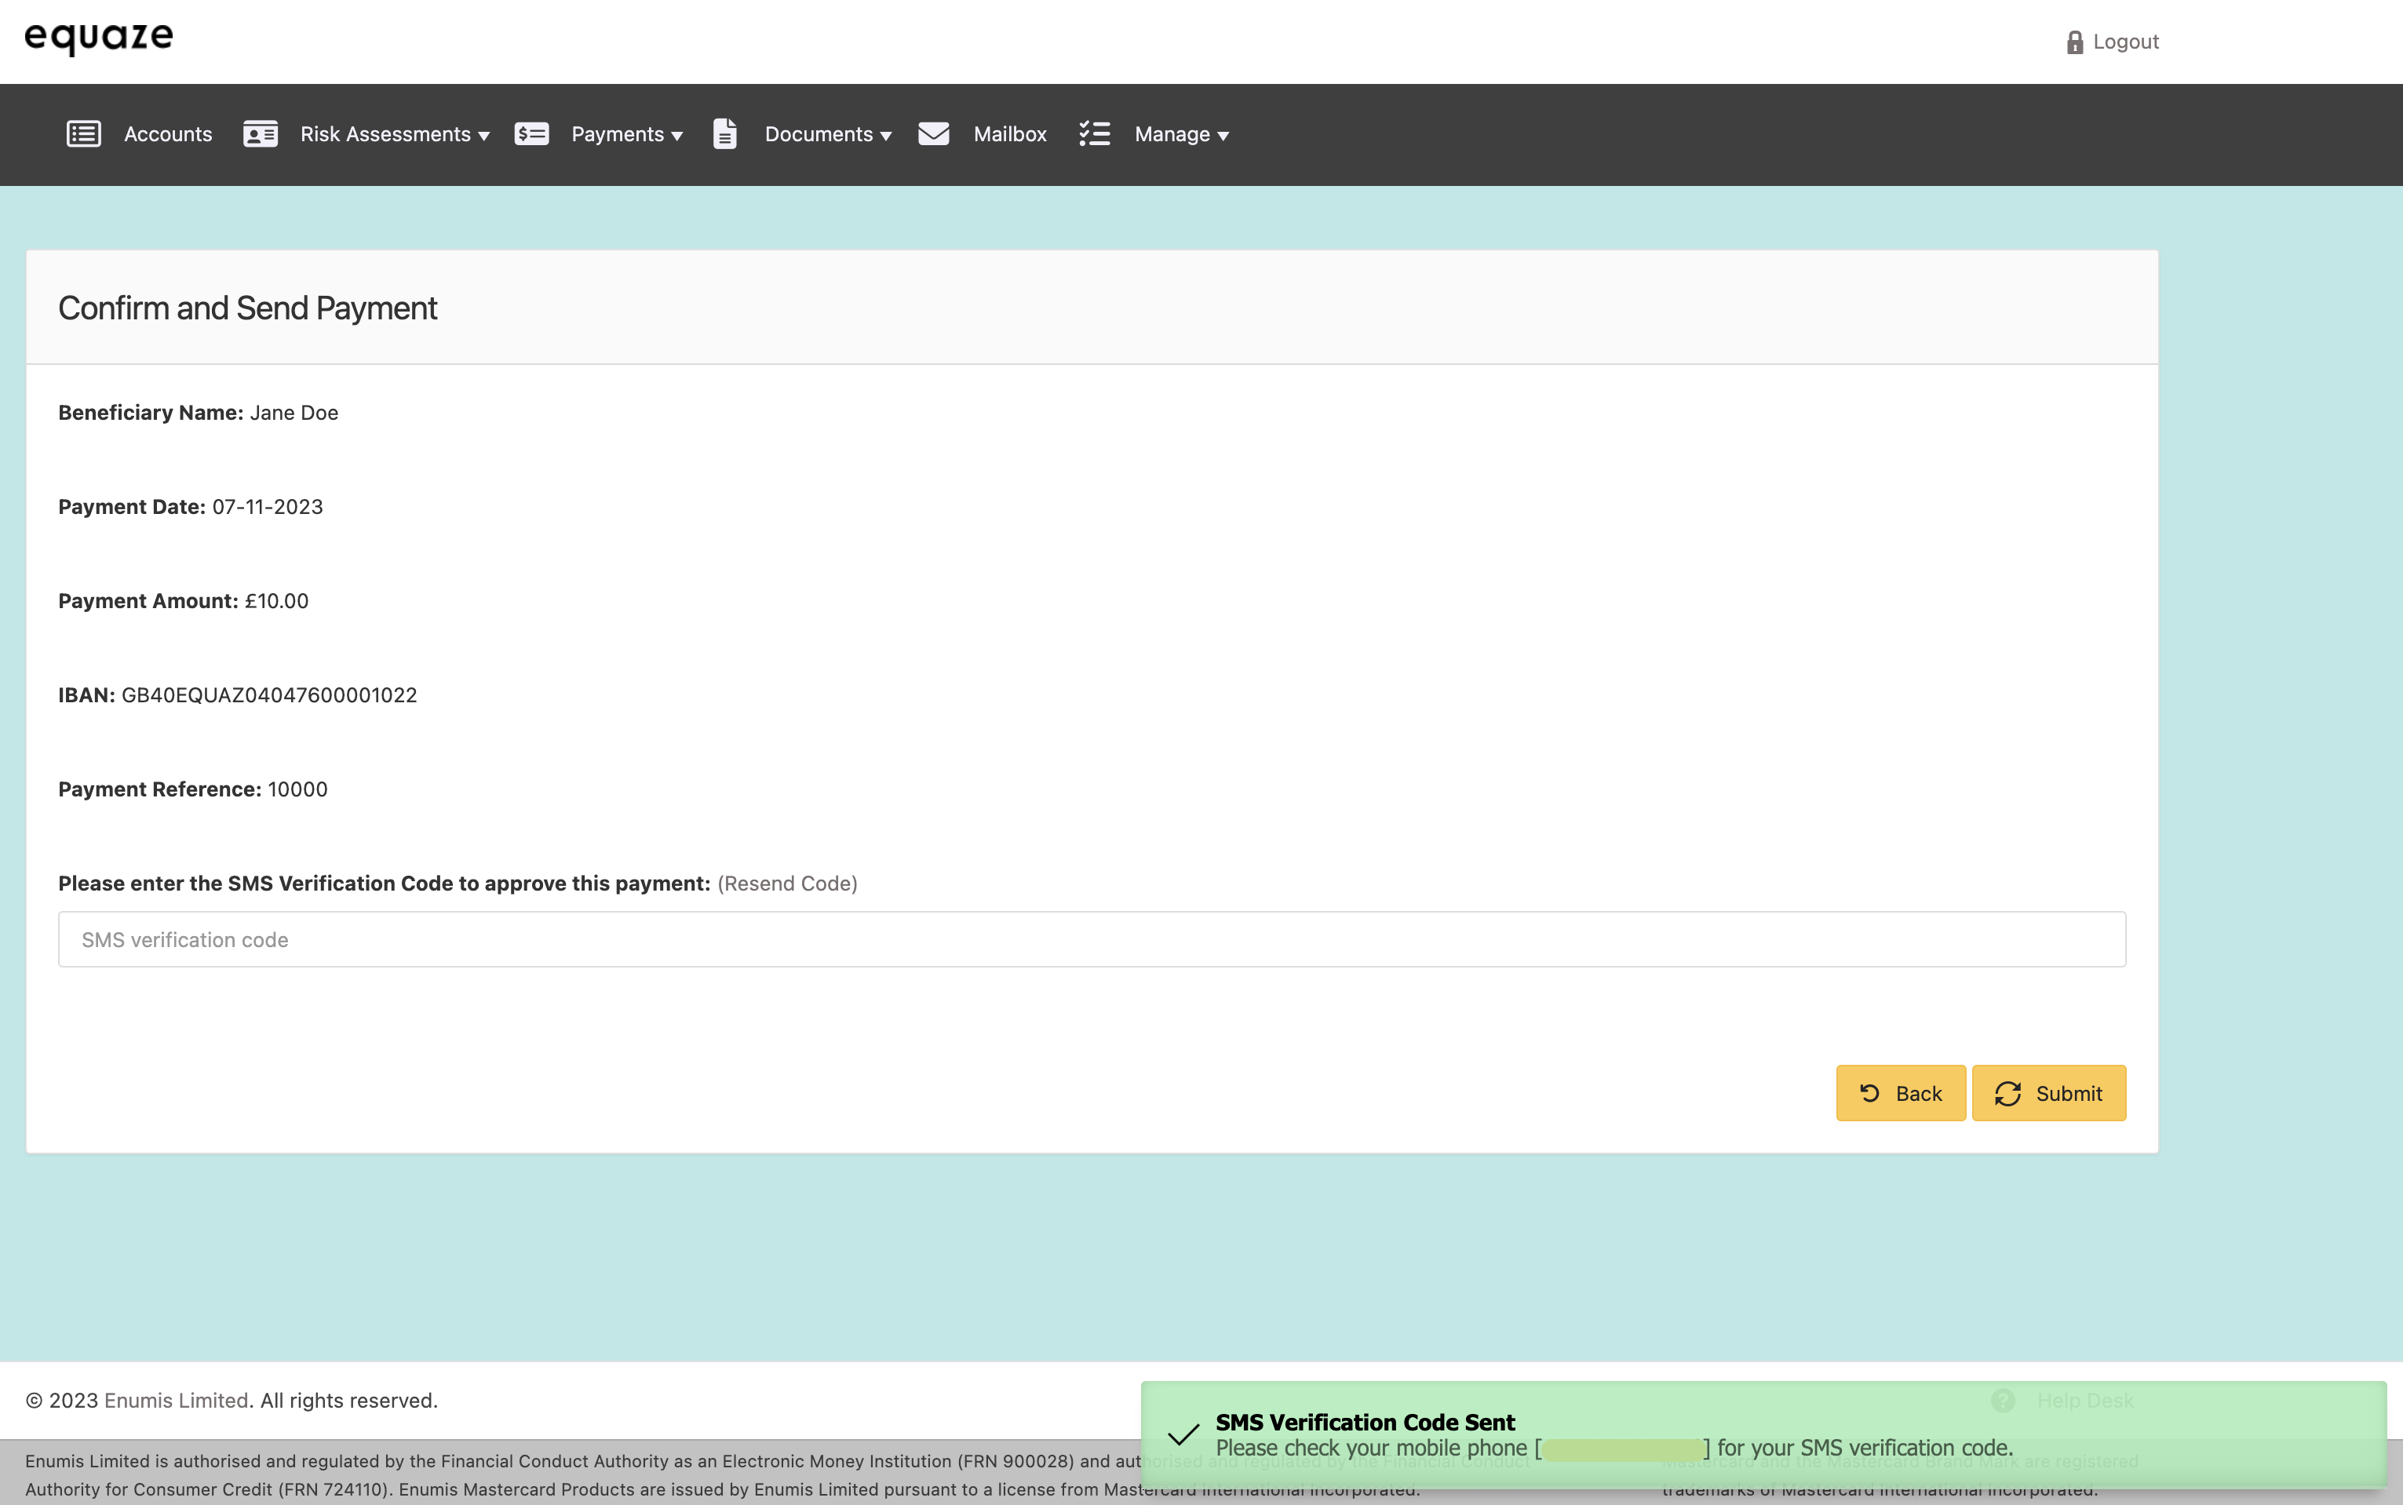Click the Mailbox envelope icon
The height and width of the screenshot is (1505, 2403).
click(x=933, y=134)
